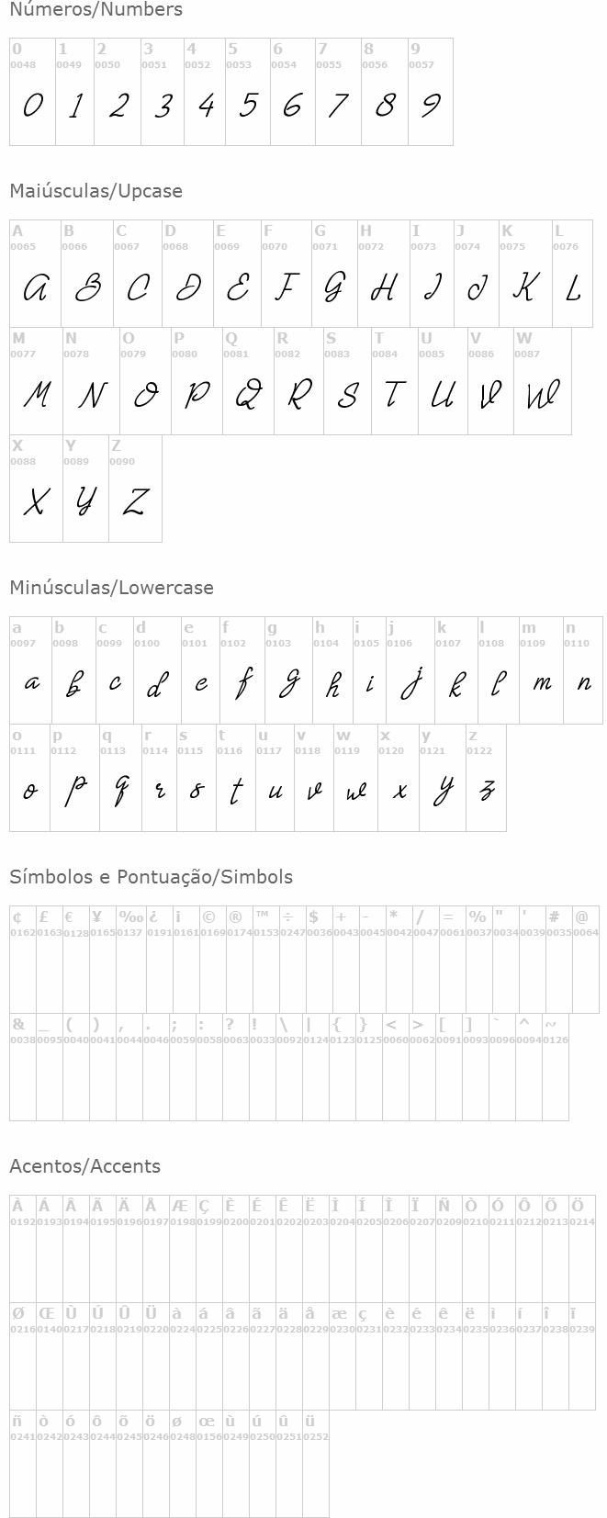
Task: Click the Números/Numbers section heading
Action: point(96,10)
